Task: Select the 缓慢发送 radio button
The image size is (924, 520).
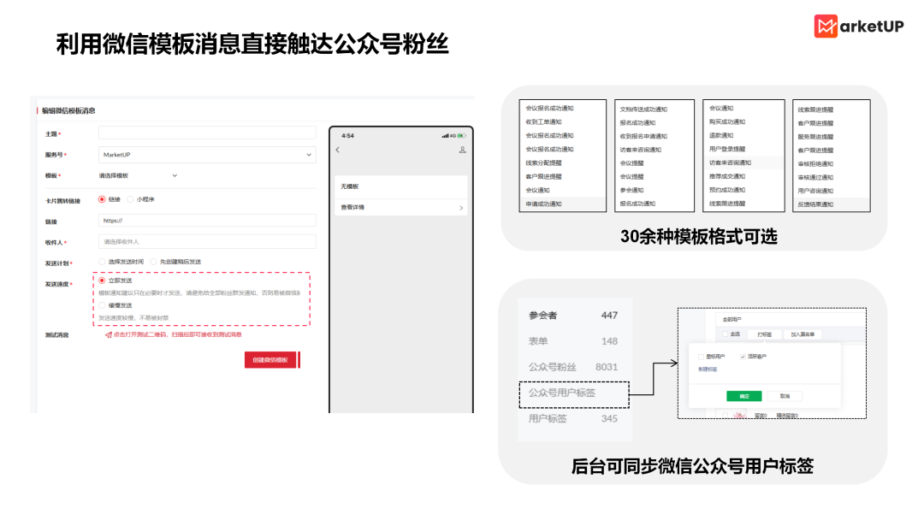Action: tap(102, 306)
